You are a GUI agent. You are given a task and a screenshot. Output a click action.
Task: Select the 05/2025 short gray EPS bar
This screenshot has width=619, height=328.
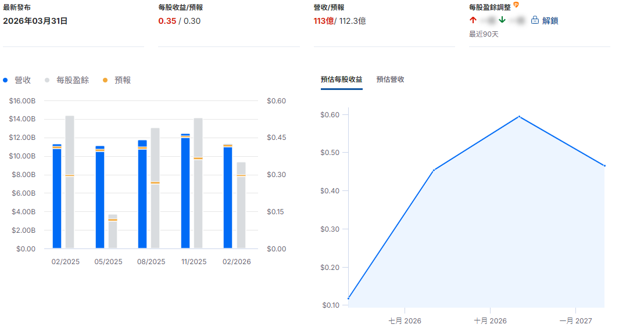click(113, 232)
